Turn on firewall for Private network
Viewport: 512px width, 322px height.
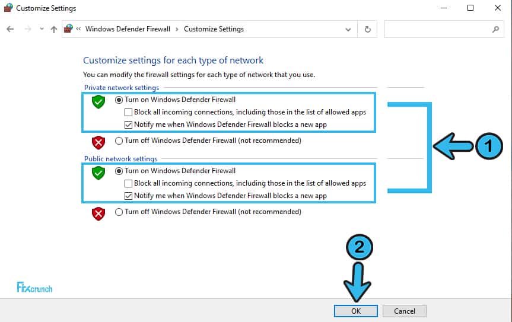point(119,100)
